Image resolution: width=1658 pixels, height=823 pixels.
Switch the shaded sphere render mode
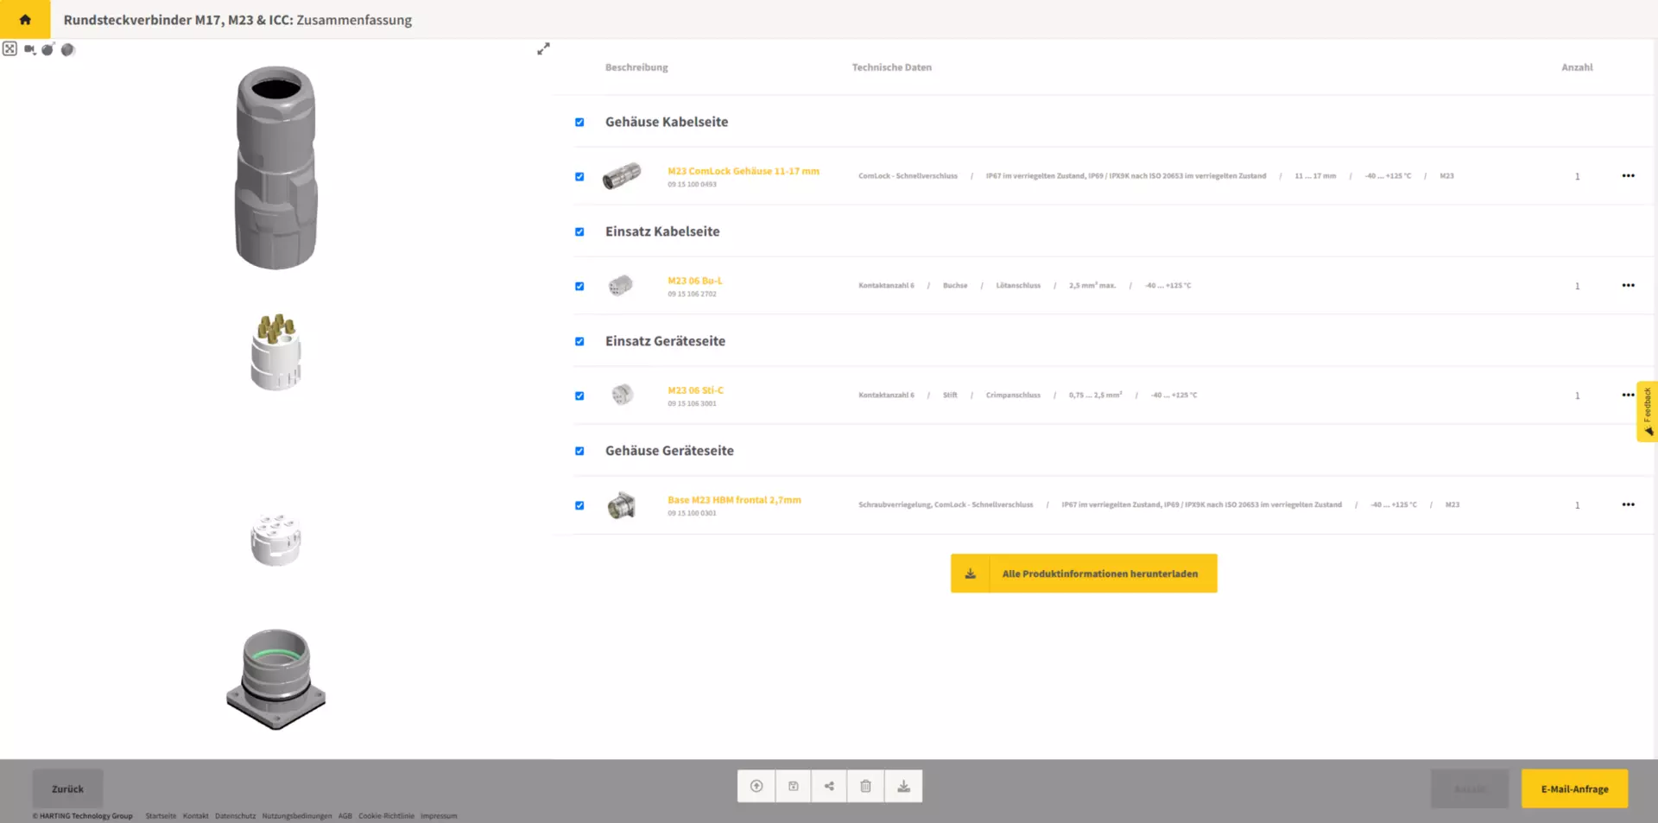(x=68, y=49)
